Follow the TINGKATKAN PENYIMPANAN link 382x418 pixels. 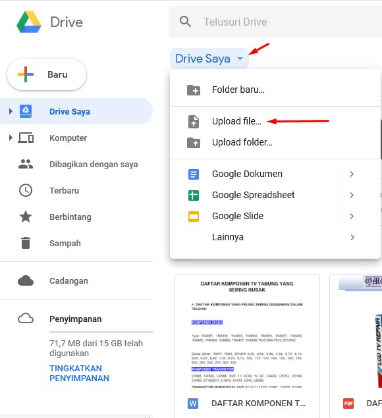[79, 373]
